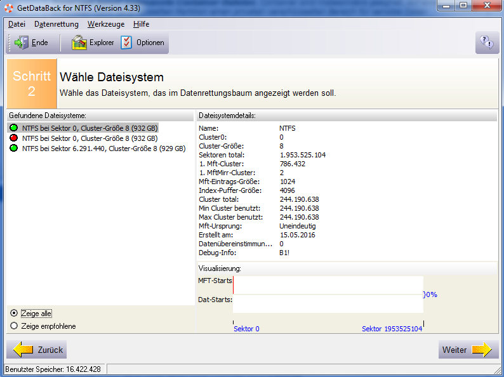Click the Mft-Ursprung value Uneindeutig

(298, 226)
